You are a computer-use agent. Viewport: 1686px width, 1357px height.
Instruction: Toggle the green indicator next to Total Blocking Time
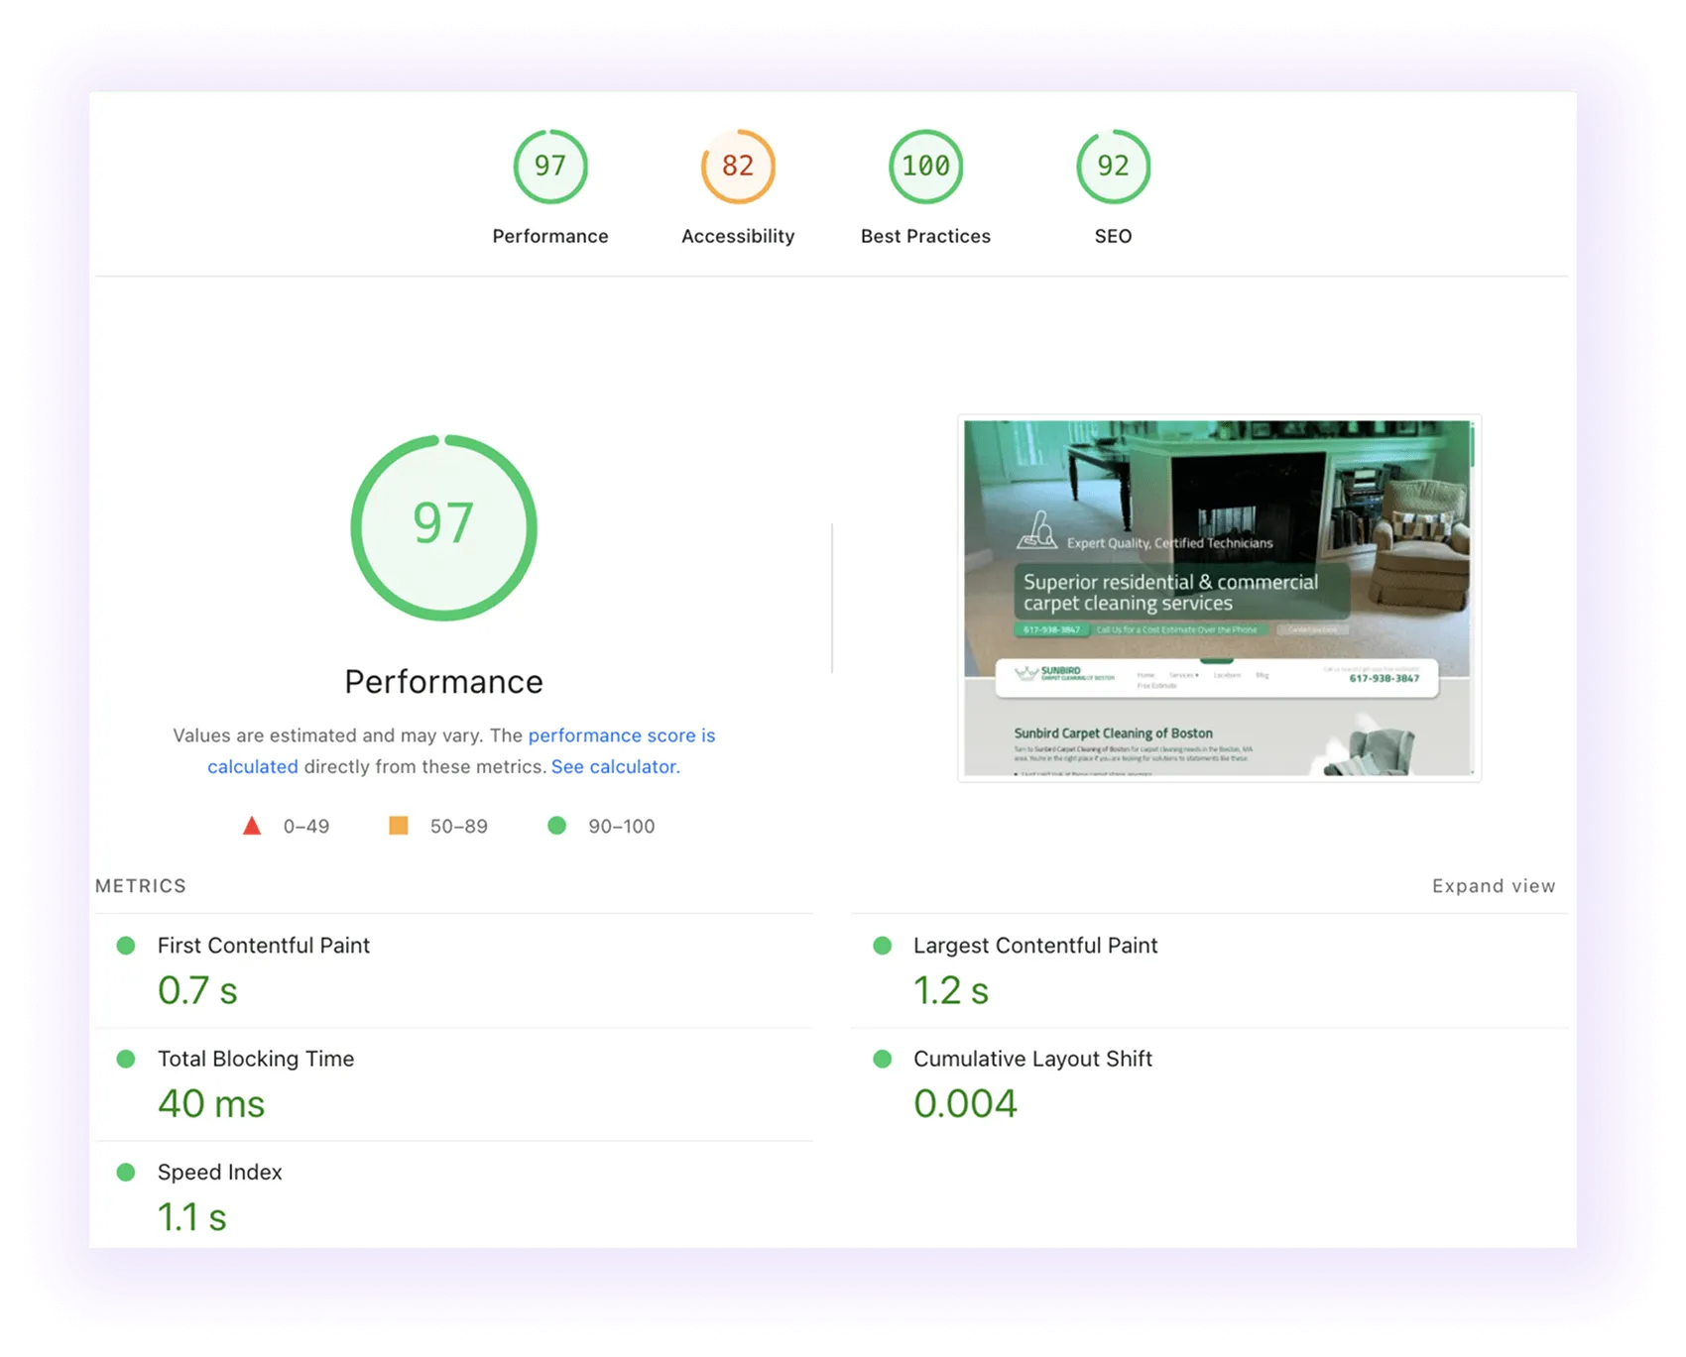126,1059
